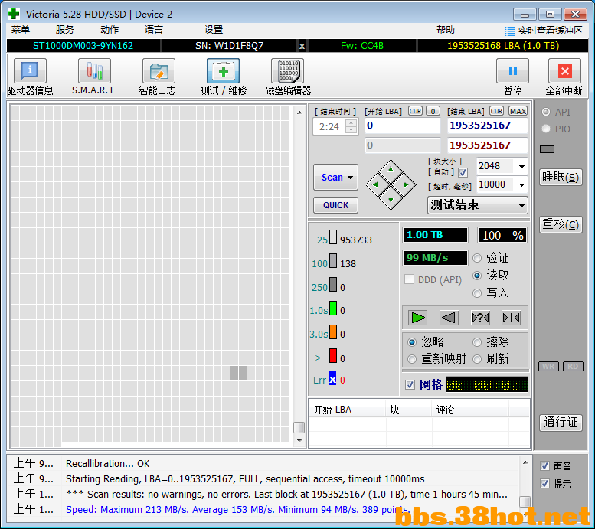
Task: Select the 刷新 refresh radio button
Action: [x=477, y=359]
